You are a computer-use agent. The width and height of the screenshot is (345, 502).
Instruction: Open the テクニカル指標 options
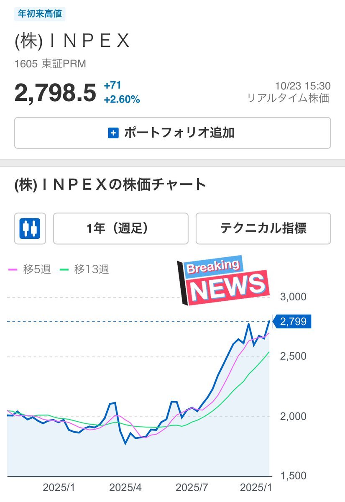[x=263, y=228]
